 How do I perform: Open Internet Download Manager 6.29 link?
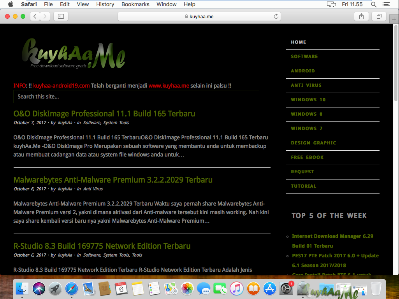point(332,241)
